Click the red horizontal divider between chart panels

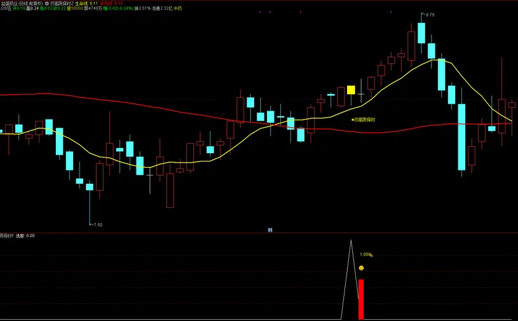pyautogui.click(x=259, y=233)
